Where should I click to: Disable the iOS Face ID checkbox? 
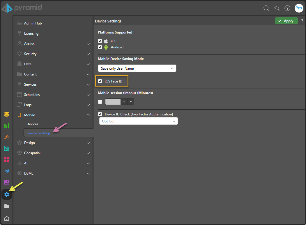[100, 81]
